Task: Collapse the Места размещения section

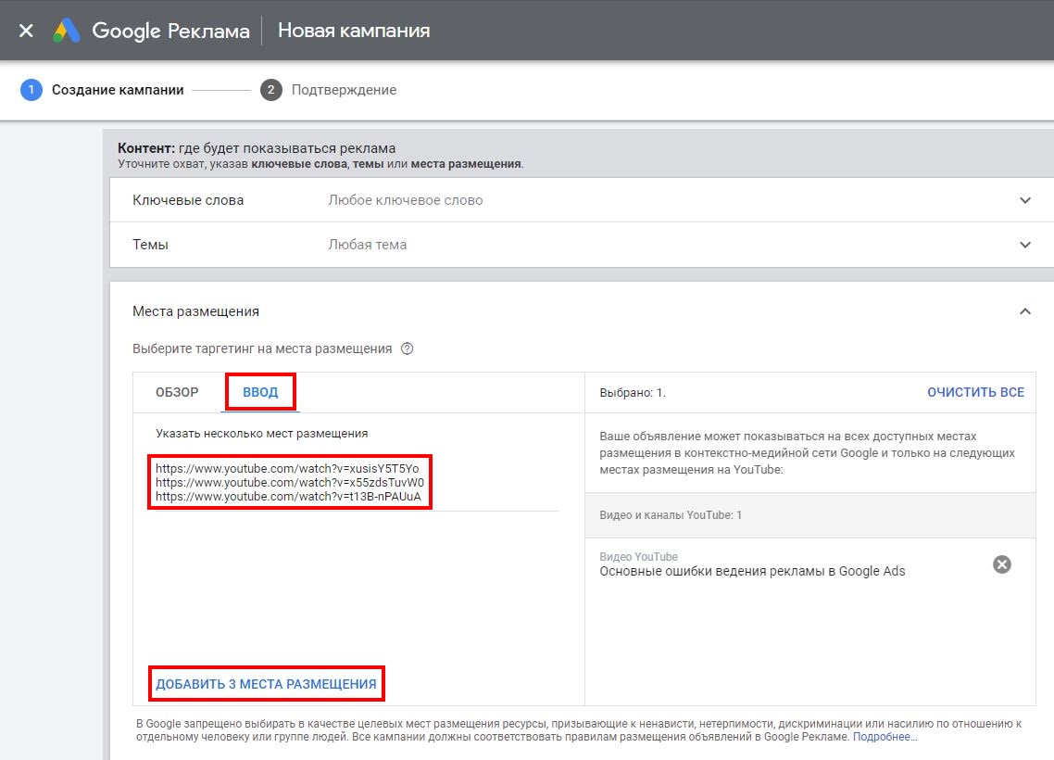Action: 1024,311
